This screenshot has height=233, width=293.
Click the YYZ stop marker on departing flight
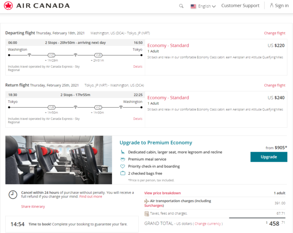(52, 55)
